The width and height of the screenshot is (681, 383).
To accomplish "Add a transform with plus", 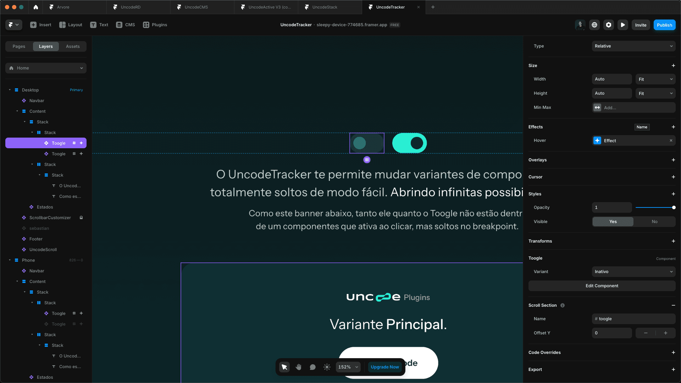I will click(673, 241).
